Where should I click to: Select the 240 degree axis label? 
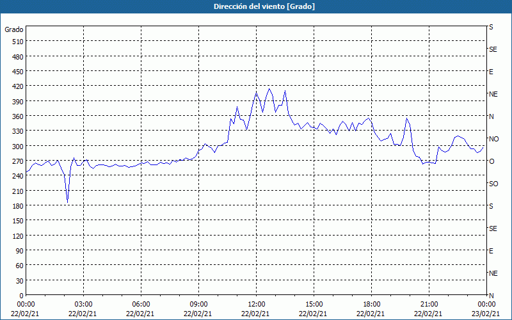click(18, 176)
